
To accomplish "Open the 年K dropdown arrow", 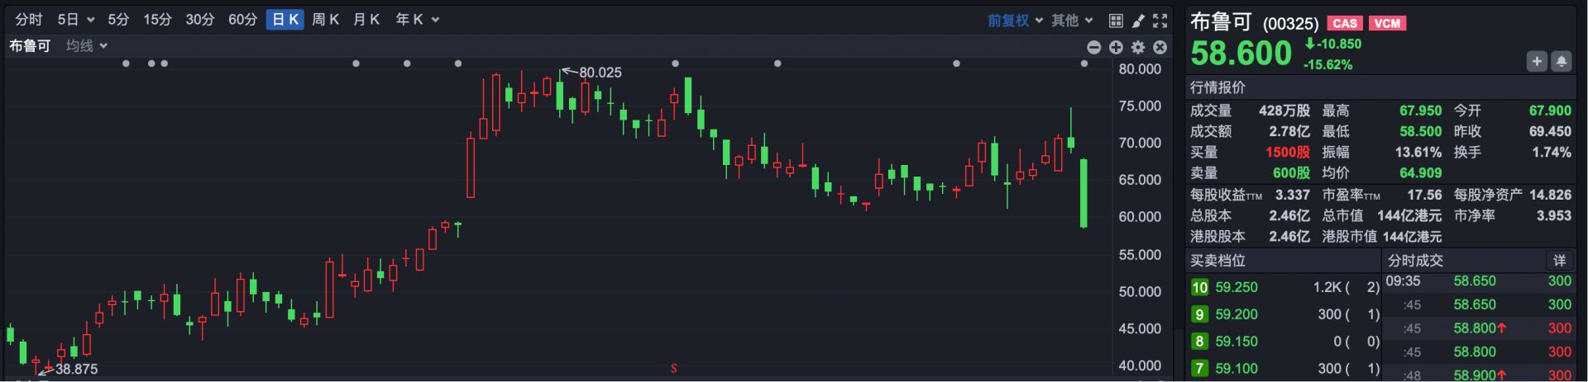I will point(435,20).
